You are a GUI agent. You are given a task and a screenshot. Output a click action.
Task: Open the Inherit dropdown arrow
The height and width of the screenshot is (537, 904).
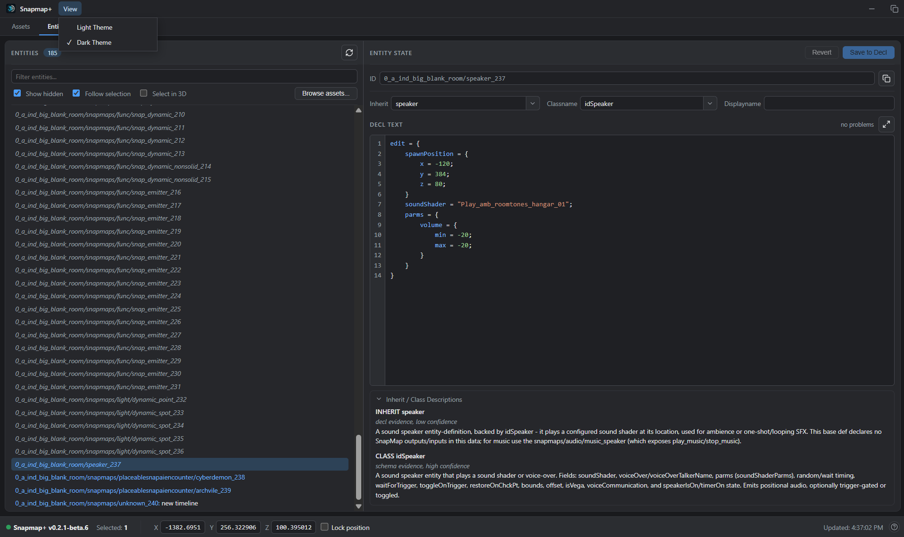click(x=532, y=104)
